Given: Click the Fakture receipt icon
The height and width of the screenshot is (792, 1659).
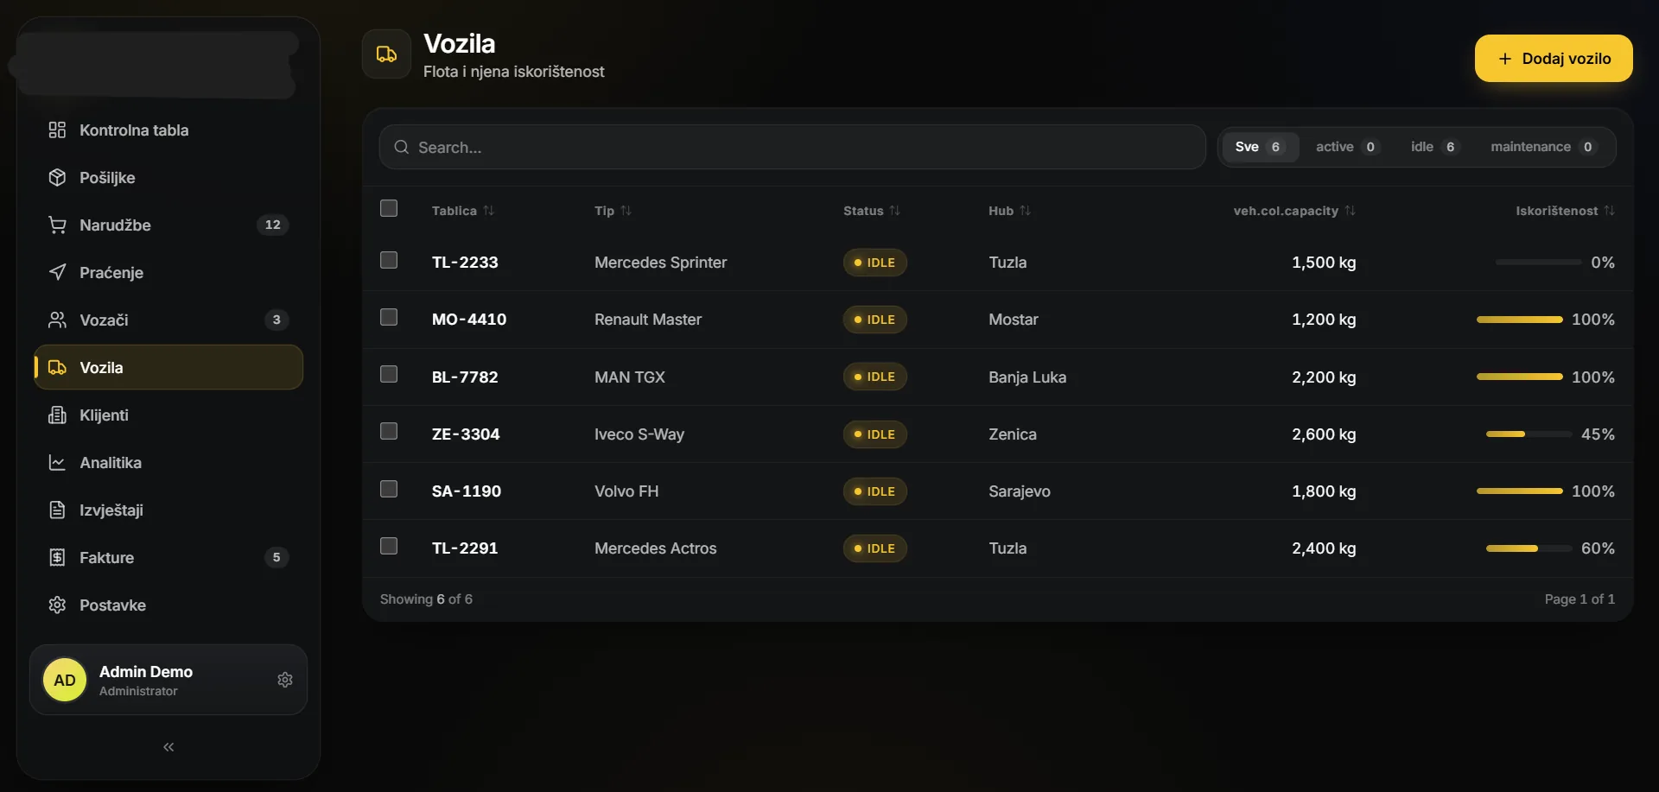Looking at the screenshot, I should [x=57, y=557].
